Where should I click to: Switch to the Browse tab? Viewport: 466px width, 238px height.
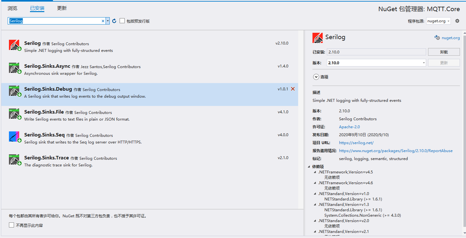coord(12,8)
